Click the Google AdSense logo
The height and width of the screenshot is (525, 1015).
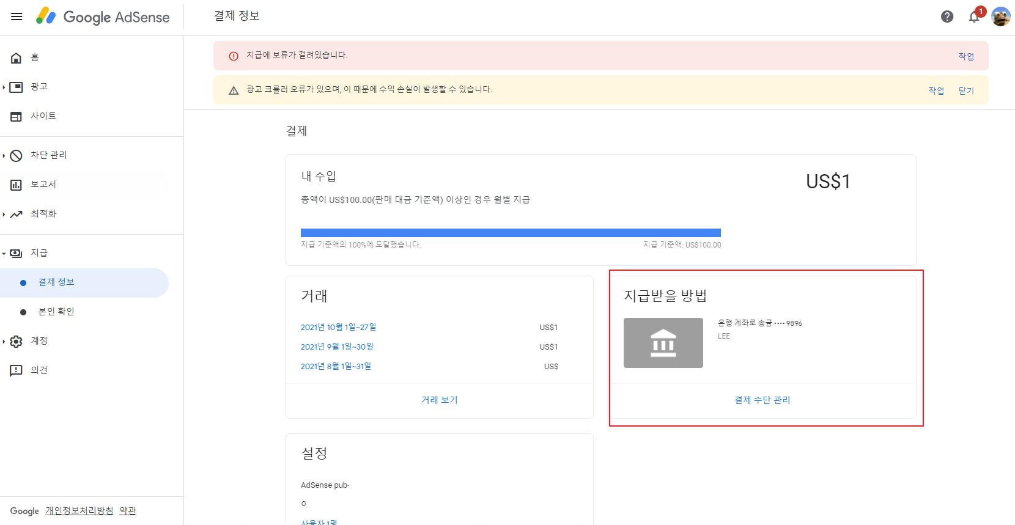point(103,17)
